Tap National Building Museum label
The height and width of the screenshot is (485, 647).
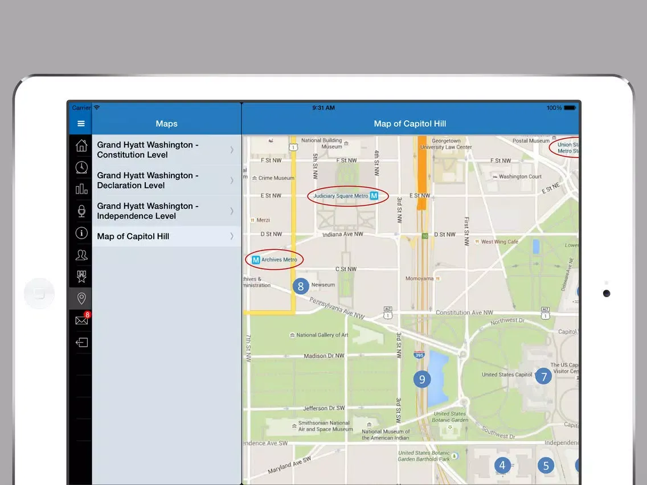point(322,143)
